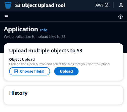
Task: Click the external link icon beside AWS
Action: click(x=107, y=5)
